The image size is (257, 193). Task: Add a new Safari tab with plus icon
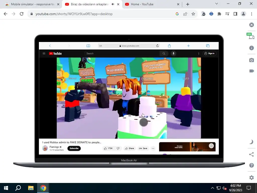[x=188, y=46]
